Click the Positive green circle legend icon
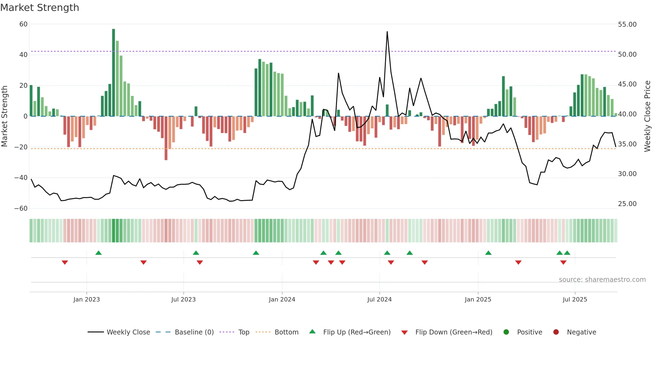 click(506, 332)
